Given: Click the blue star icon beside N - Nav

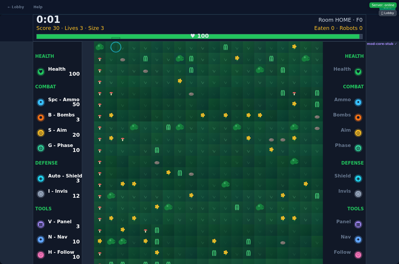Looking at the screenshot, I should coord(41,240).
